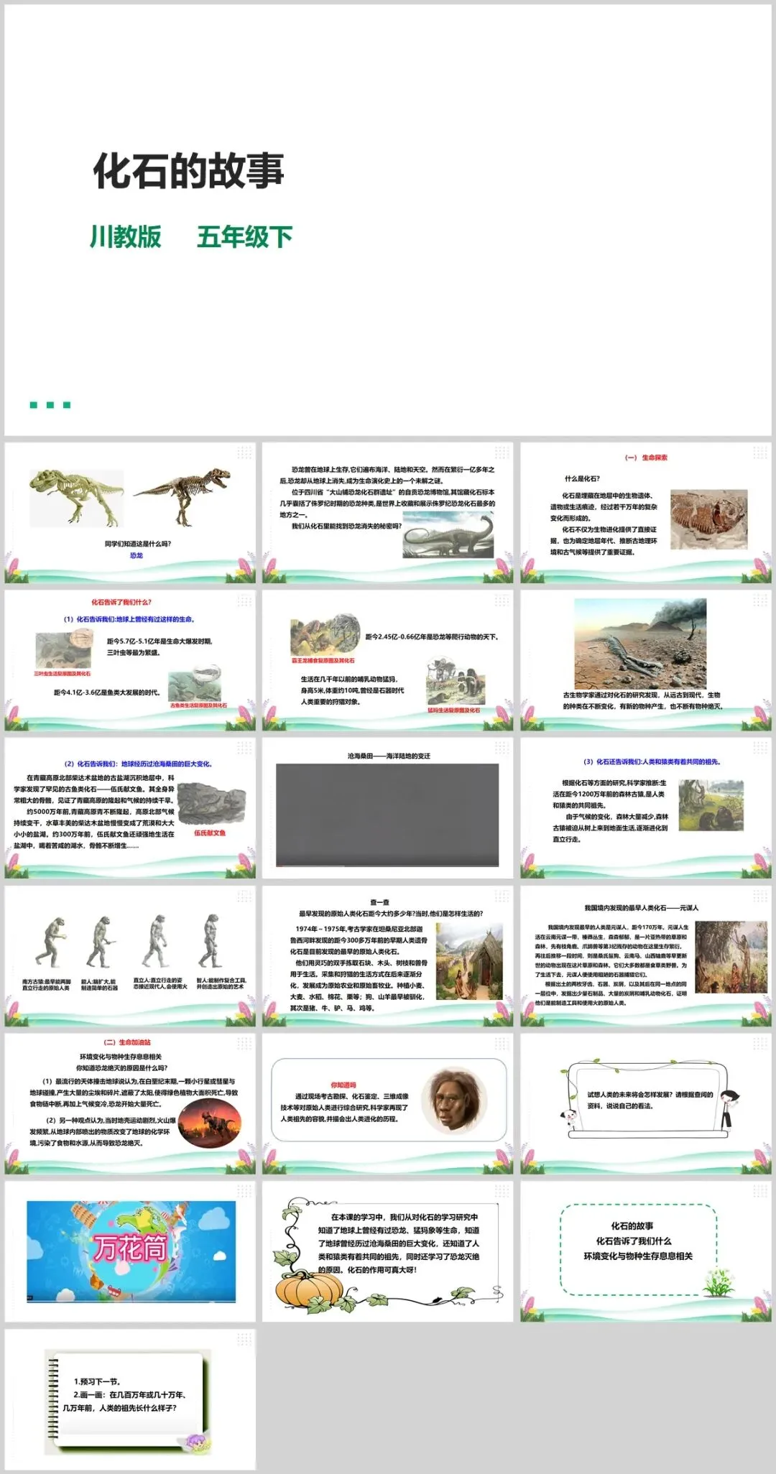Click the caption '霸王龙捕食复原图及其化石'

pyautogui.click(x=323, y=660)
